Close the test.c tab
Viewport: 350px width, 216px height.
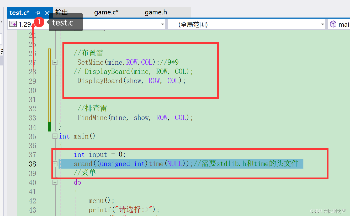tap(47, 13)
